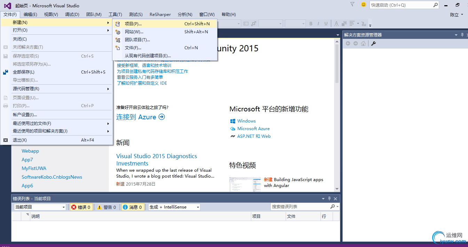Open recent project App7

click(27, 160)
